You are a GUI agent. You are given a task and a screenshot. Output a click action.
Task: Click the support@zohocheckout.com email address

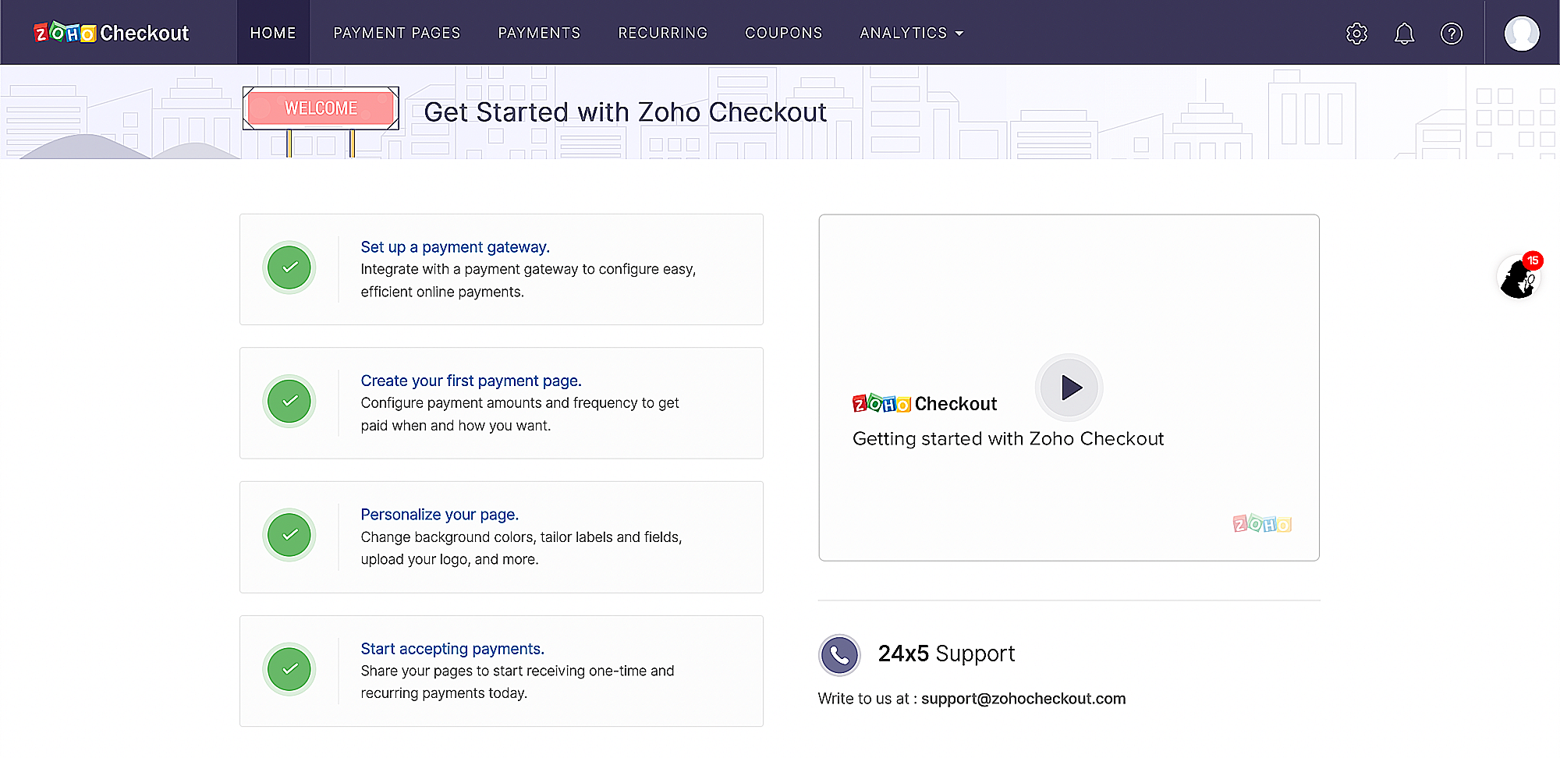tap(1023, 699)
